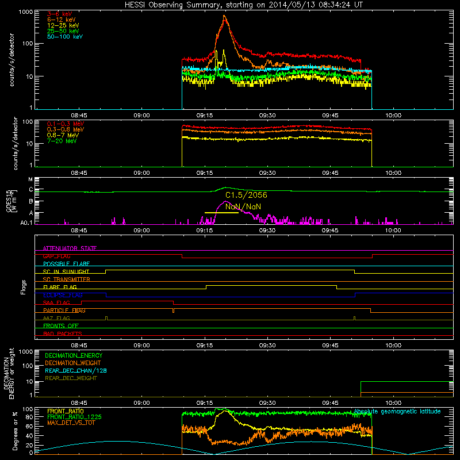The image size is (460, 460).
Task: Select the SAA_FLAG label
Action: click(56, 302)
